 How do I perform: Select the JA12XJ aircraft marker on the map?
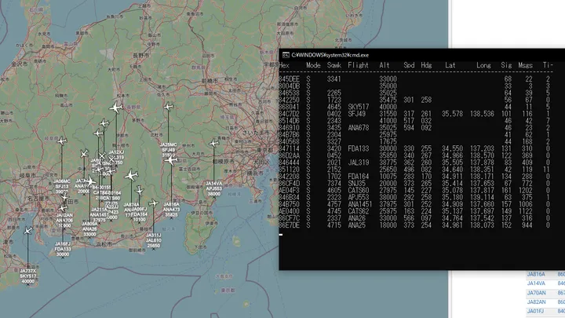[115, 108]
